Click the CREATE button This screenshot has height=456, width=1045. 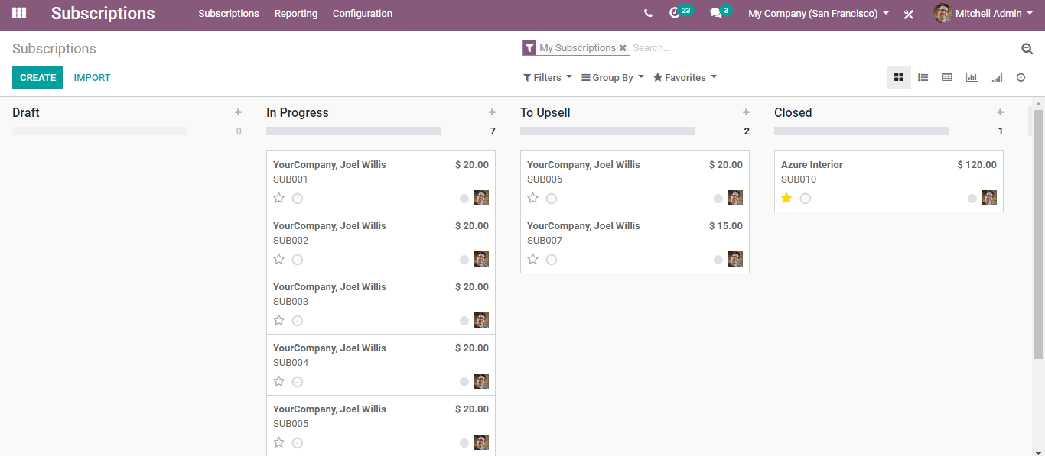pos(38,77)
